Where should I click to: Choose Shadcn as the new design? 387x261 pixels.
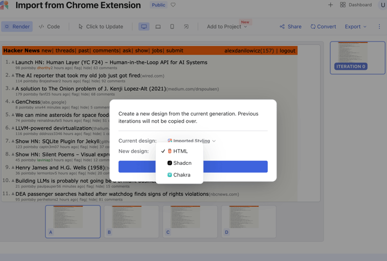click(180, 163)
